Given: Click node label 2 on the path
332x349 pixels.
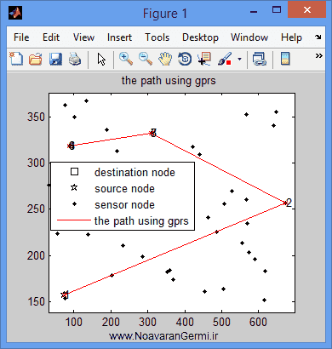Looking at the screenshot, I should 289,203.
